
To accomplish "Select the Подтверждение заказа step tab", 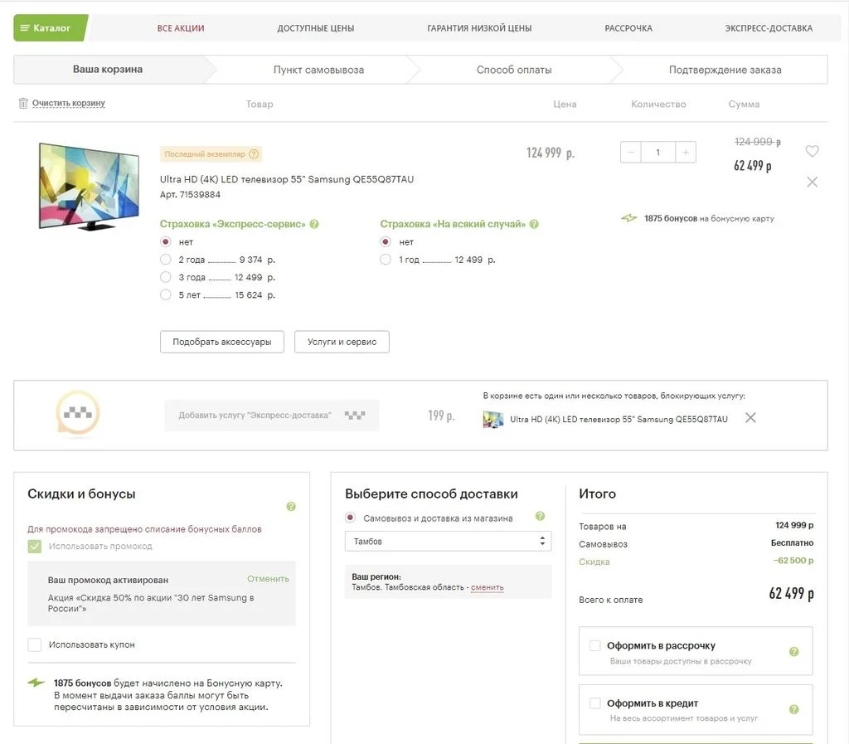I will tap(725, 70).
